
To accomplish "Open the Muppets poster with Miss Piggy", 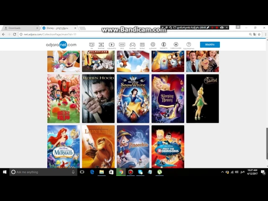I will pyautogui.click(x=203, y=61).
